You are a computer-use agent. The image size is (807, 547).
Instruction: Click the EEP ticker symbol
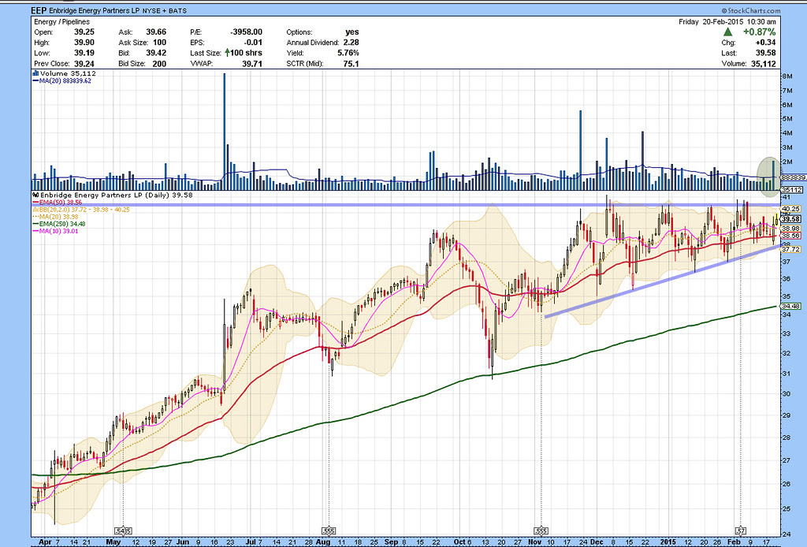38,10
